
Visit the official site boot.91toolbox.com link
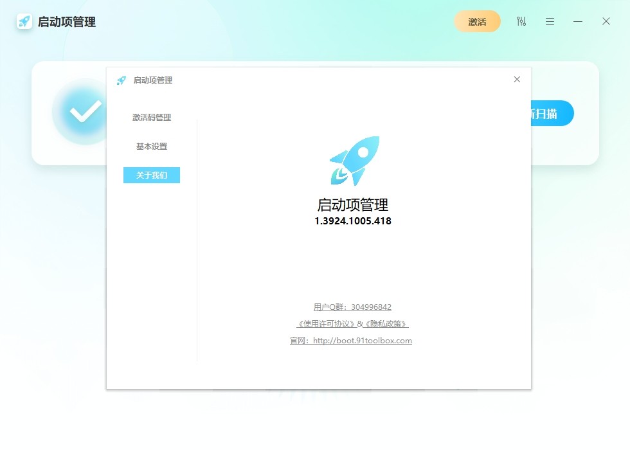(x=351, y=341)
